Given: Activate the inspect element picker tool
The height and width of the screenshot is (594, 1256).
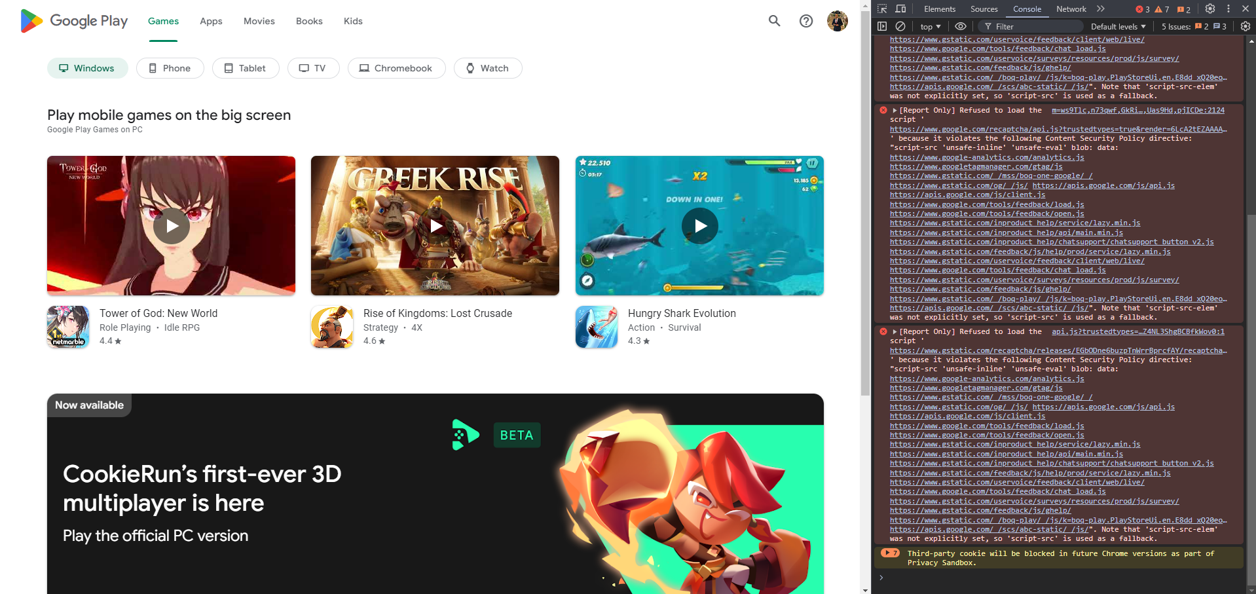Looking at the screenshot, I should coord(882,9).
